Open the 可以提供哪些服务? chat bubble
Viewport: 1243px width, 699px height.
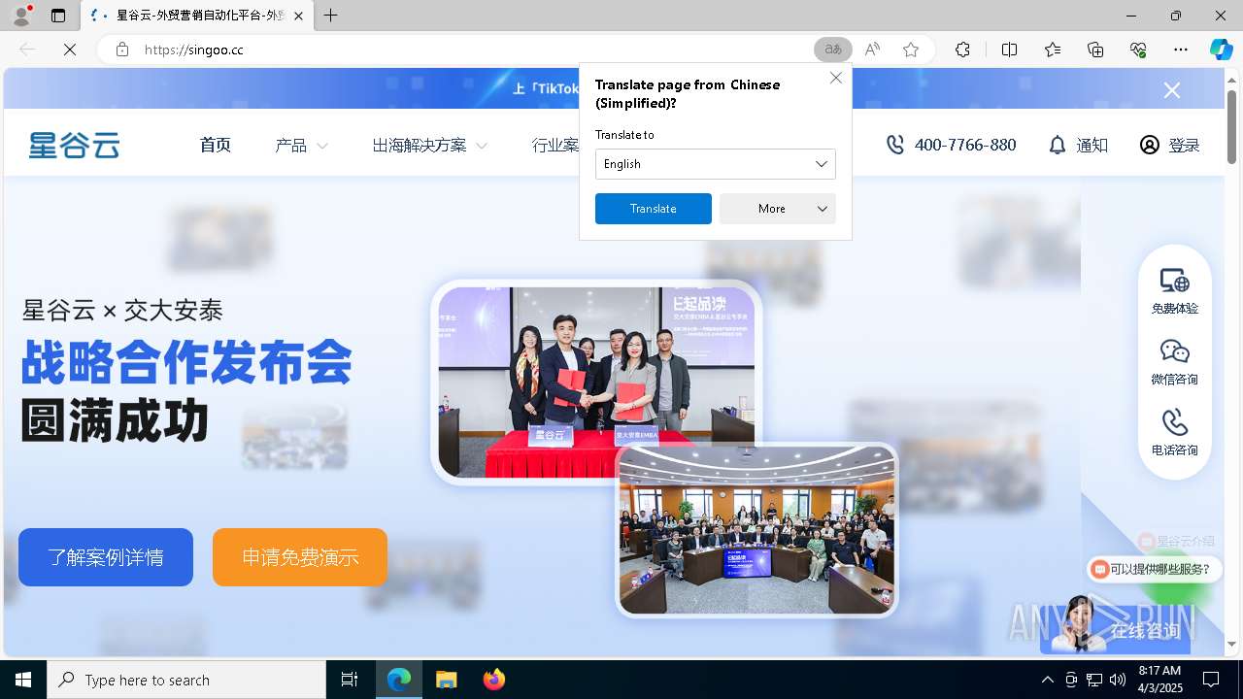(1154, 569)
